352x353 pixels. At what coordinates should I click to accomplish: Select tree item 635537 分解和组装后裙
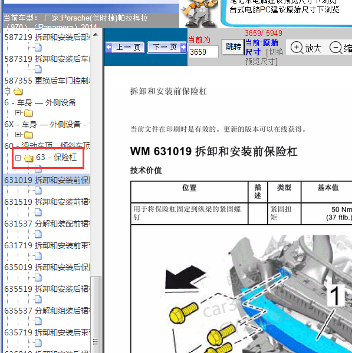click(47, 311)
